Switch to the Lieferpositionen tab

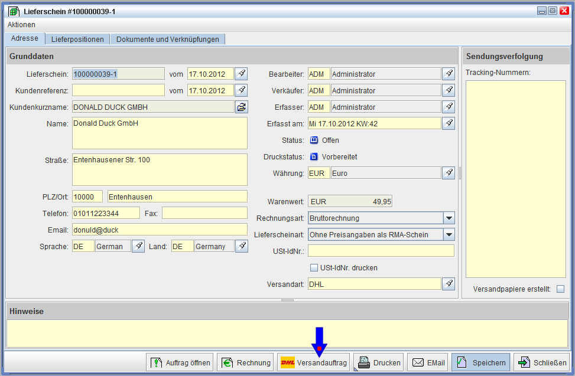(77, 40)
